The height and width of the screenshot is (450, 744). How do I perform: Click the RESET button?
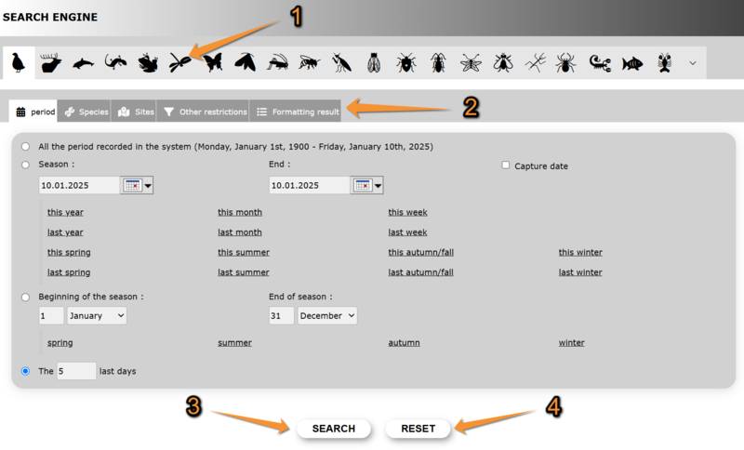click(418, 429)
